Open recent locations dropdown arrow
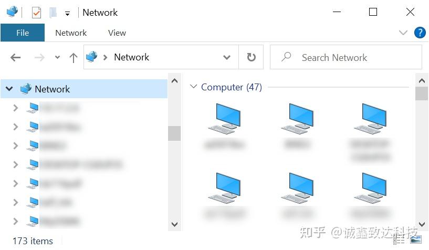 point(57,57)
